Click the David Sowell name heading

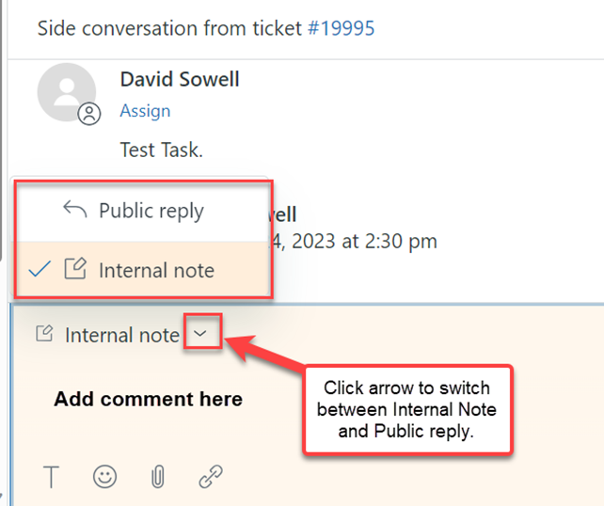click(180, 79)
